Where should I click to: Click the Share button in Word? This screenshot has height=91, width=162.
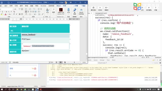76,6
